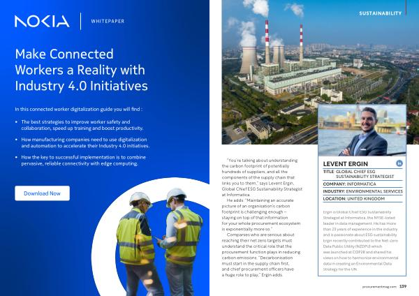Click the LEVENT ERGIN name heading
Screen dimensions: 419x296
pyautogui.click(x=345, y=164)
